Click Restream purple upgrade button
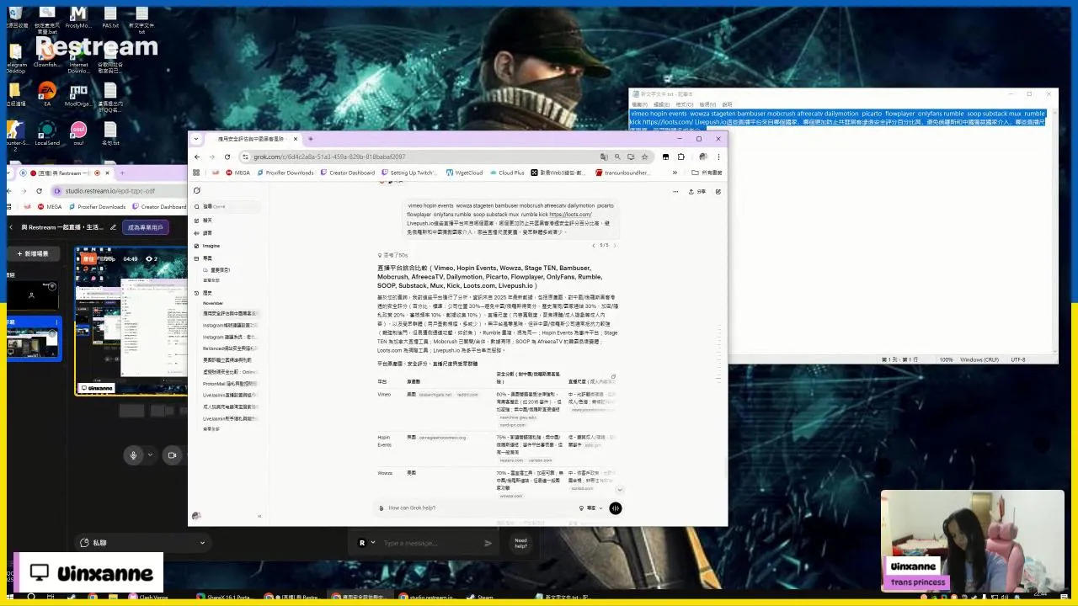 point(145,227)
